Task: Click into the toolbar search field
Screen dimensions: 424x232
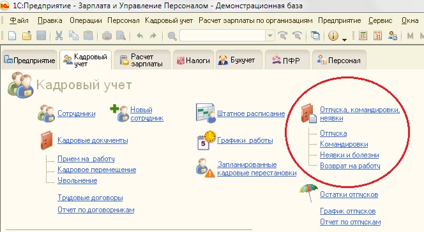Action: click(223, 36)
